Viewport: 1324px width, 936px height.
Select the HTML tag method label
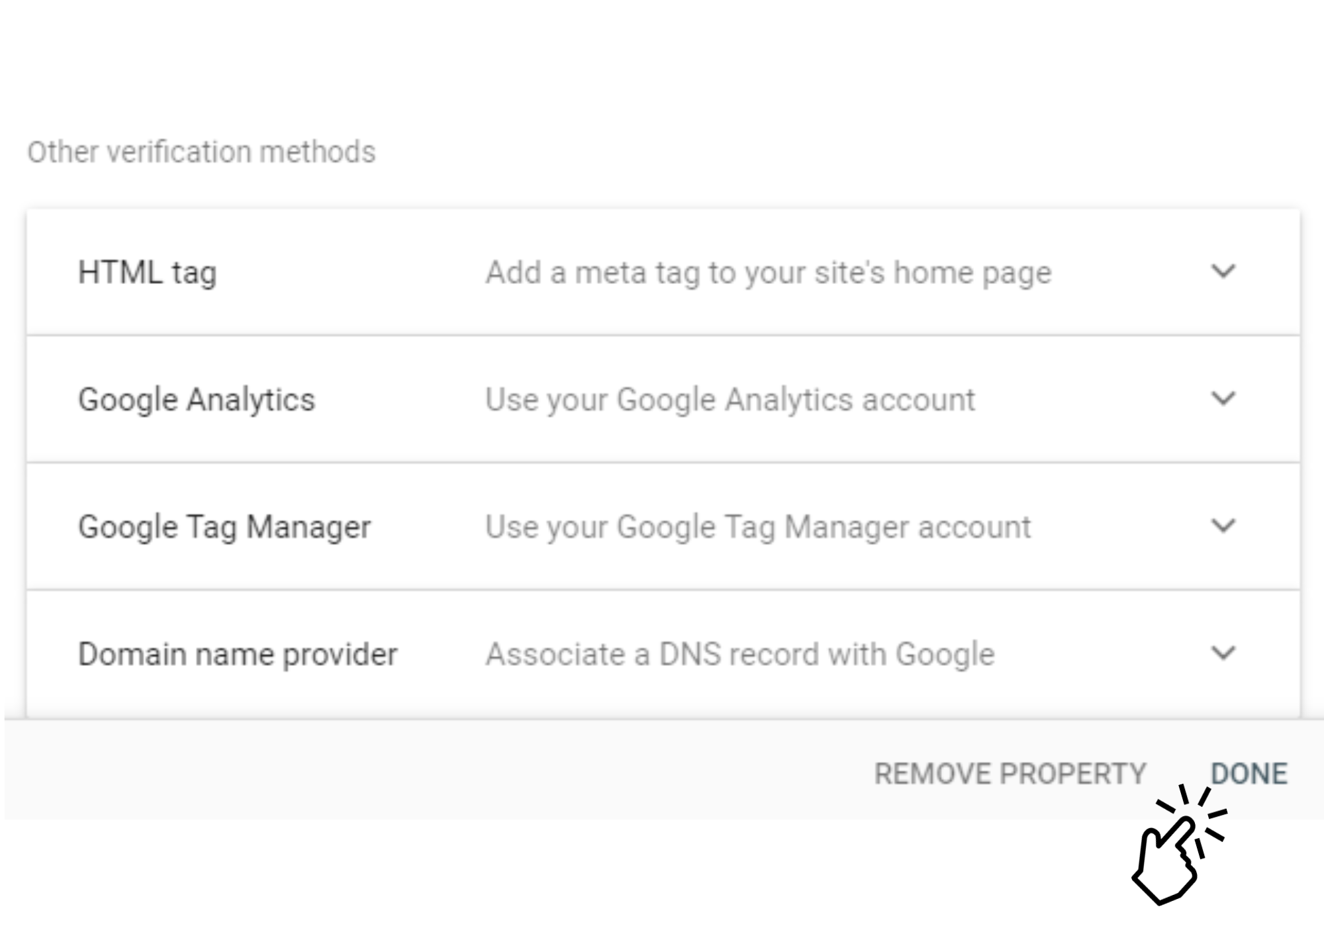[147, 273]
